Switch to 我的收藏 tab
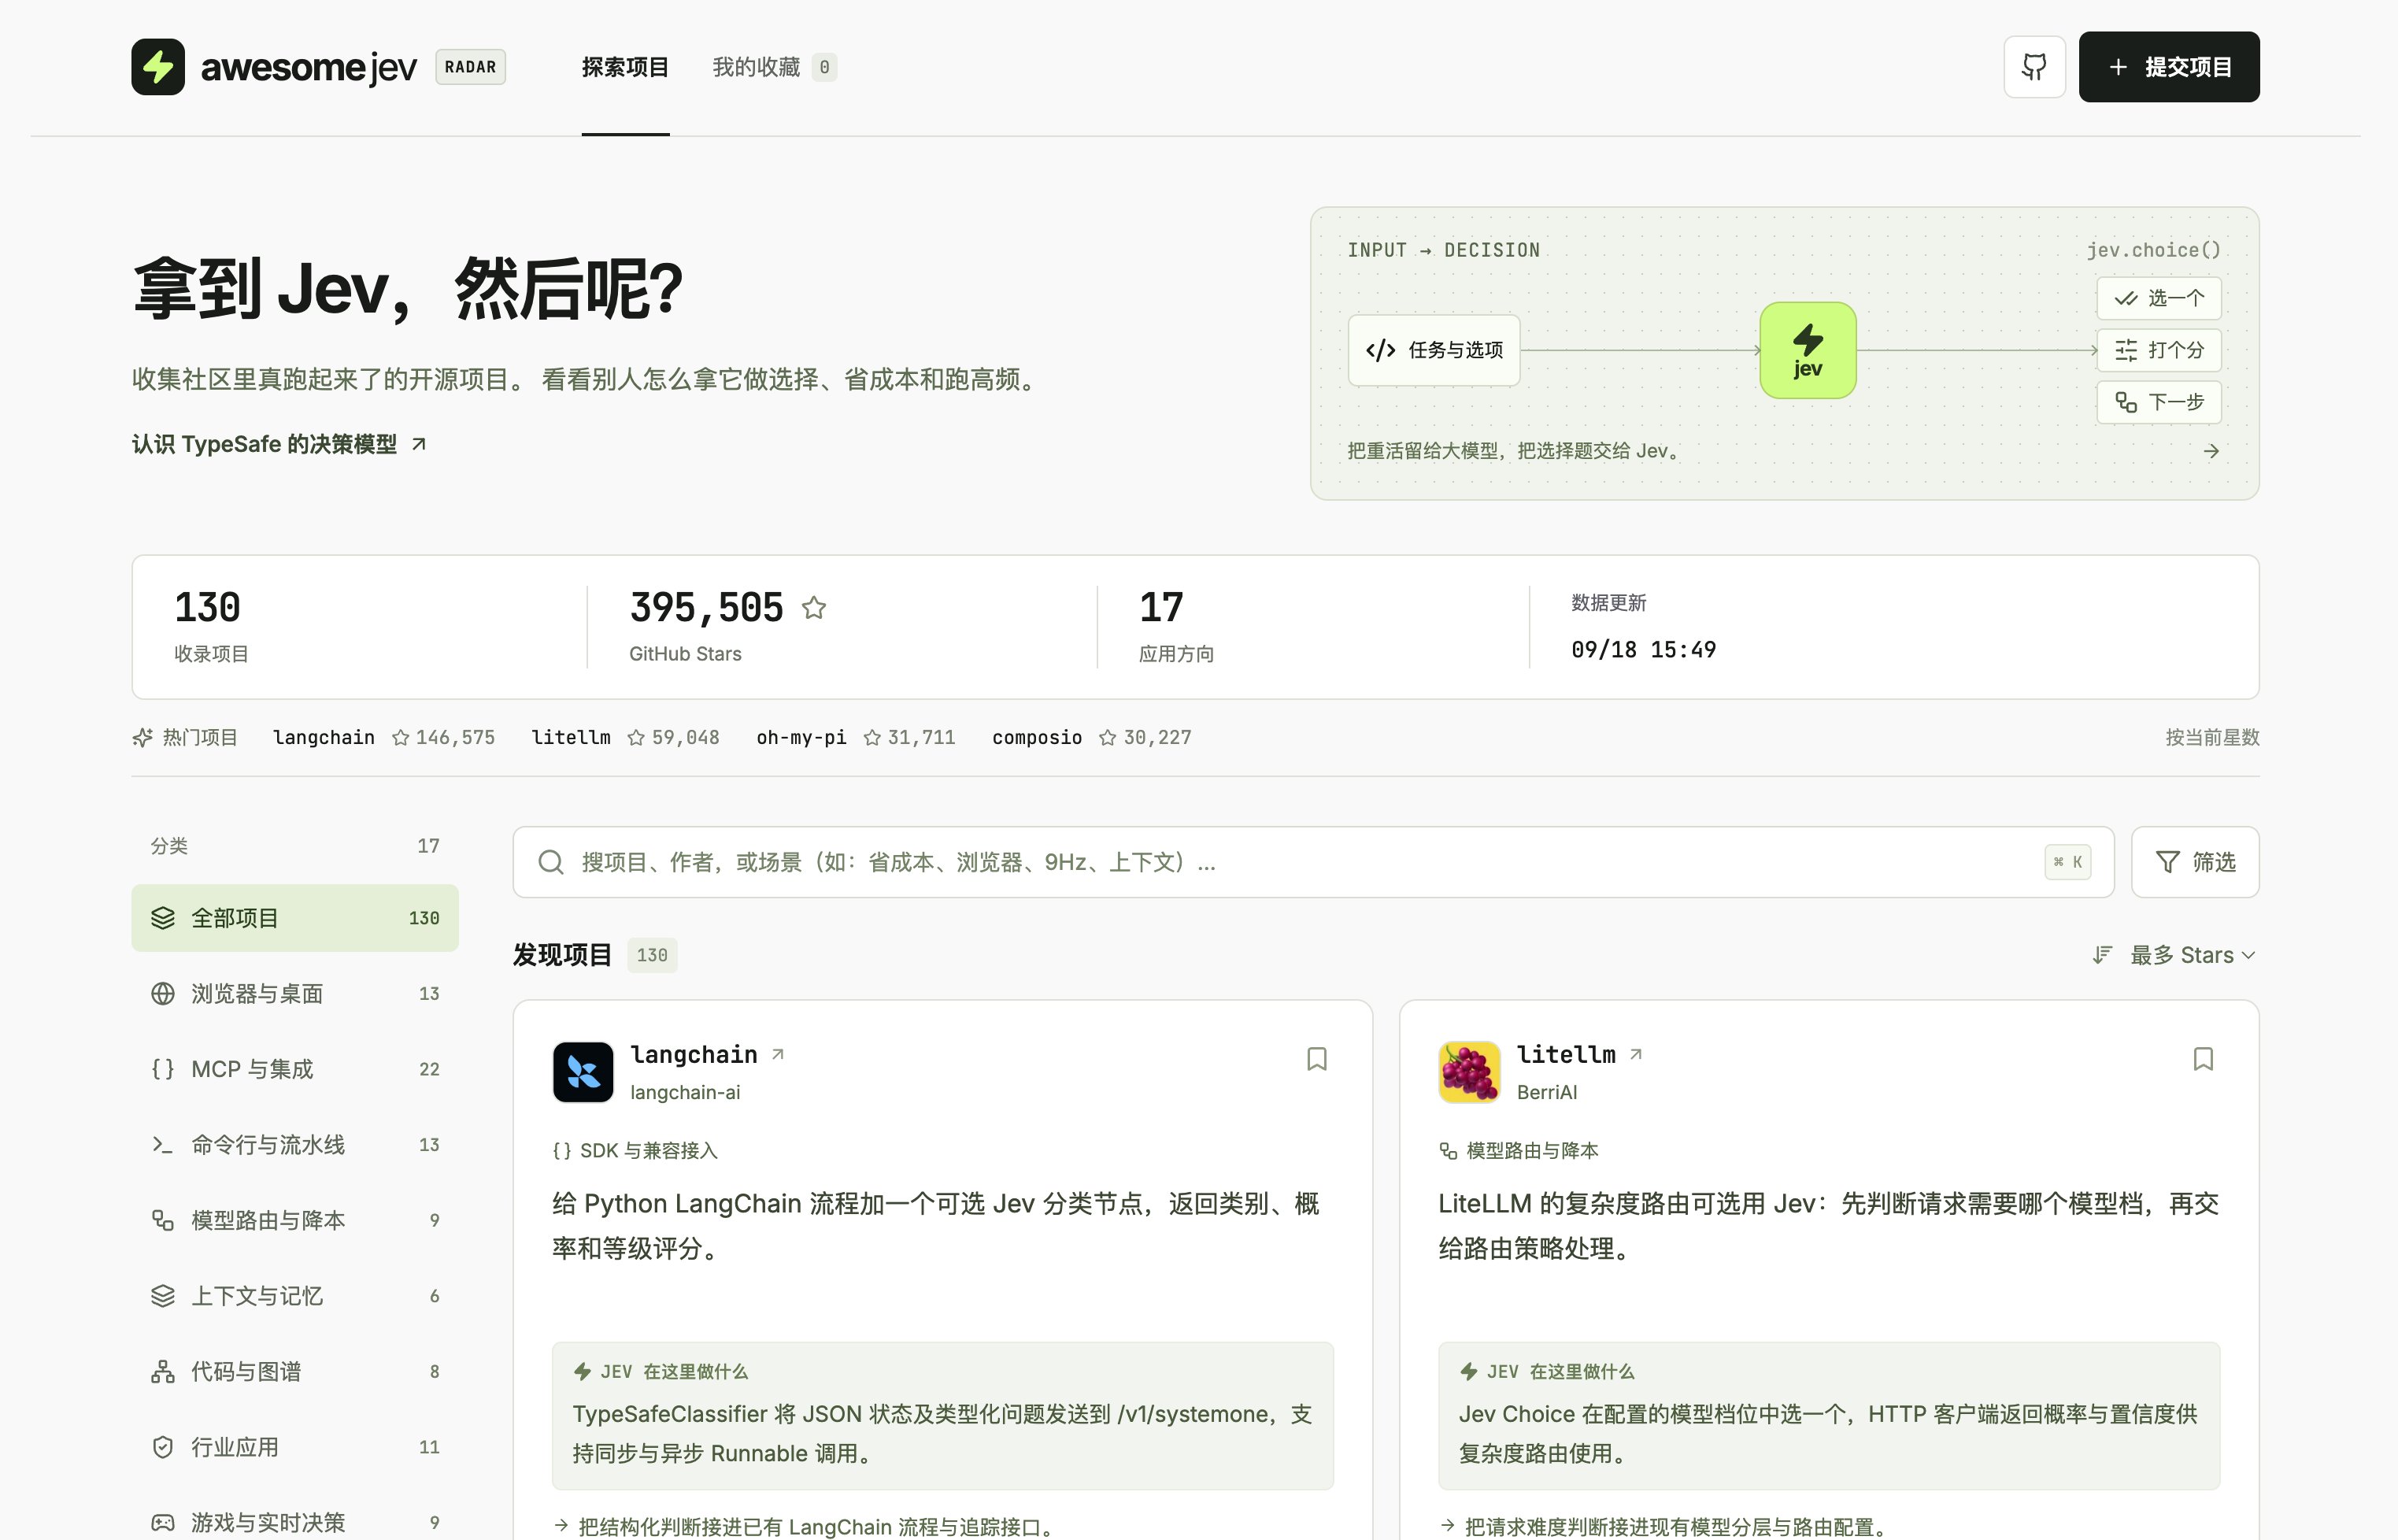The height and width of the screenshot is (1540, 2398). tap(773, 67)
